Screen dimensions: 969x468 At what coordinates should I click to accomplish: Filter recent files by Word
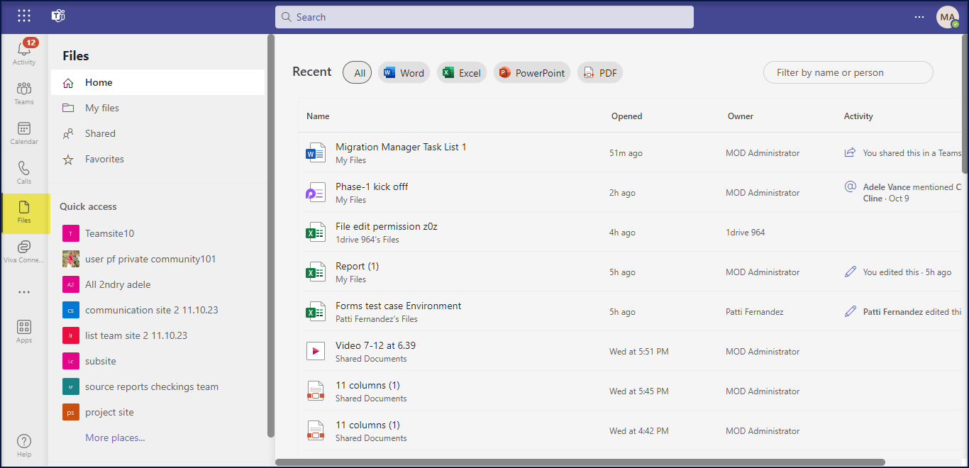404,73
